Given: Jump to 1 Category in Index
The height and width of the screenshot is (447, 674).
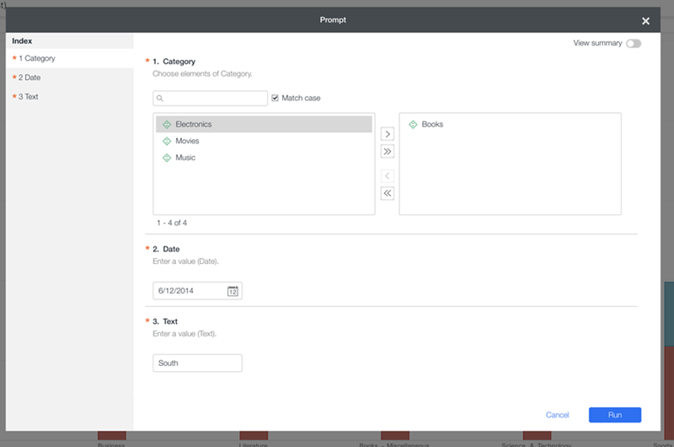Looking at the screenshot, I should tap(37, 58).
